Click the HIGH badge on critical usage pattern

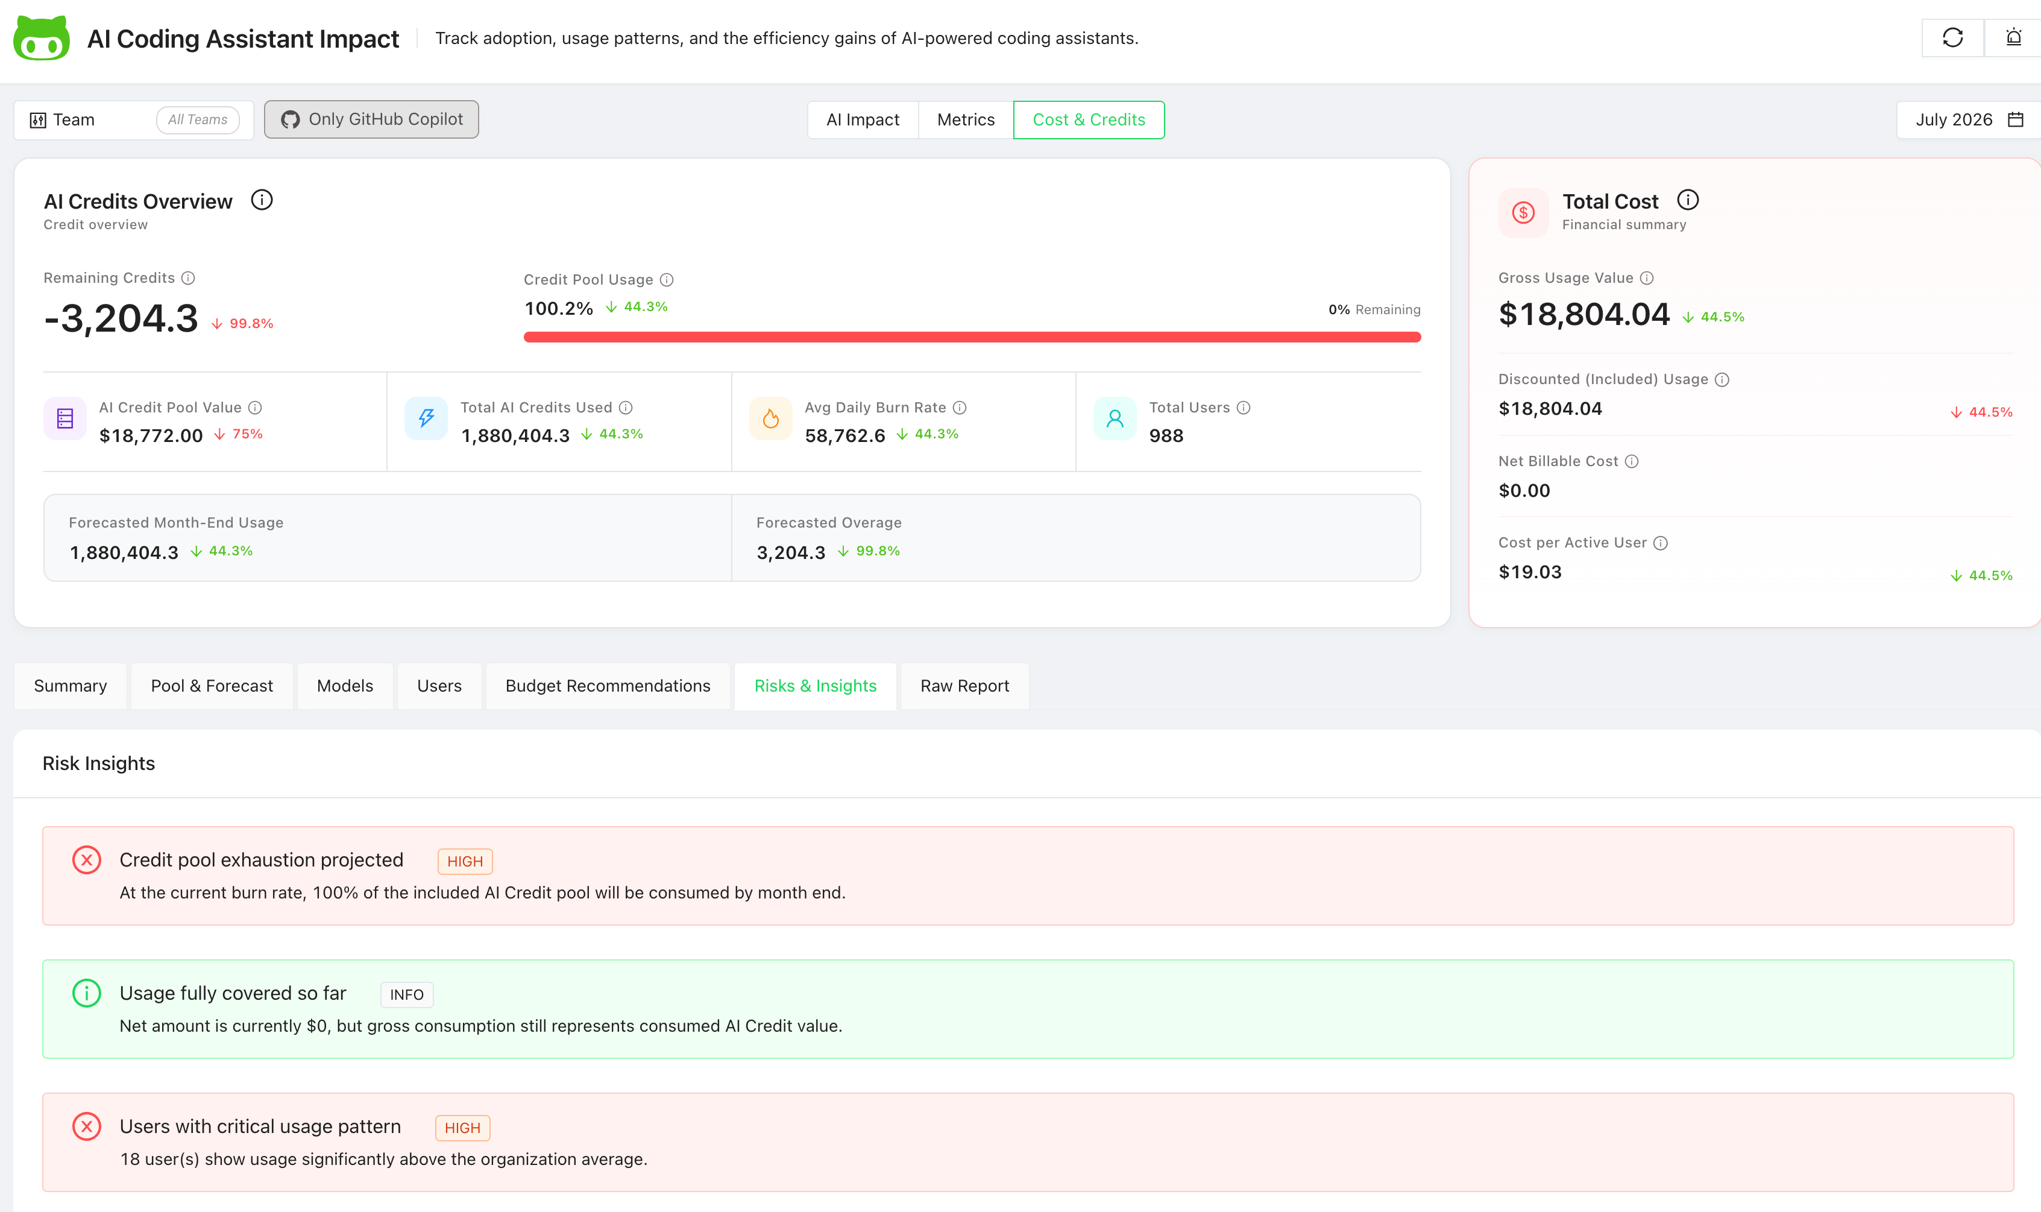click(462, 1128)
